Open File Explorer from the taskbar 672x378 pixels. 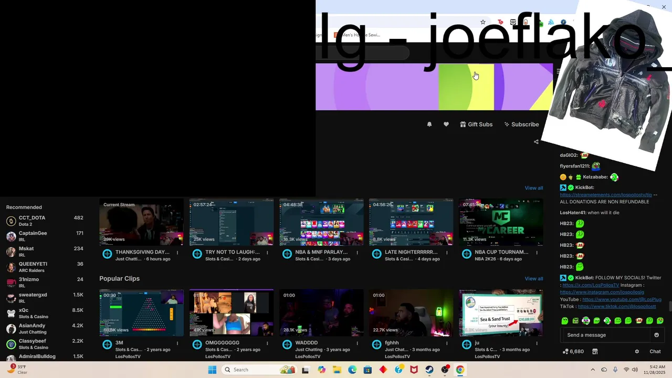point(337,370)
